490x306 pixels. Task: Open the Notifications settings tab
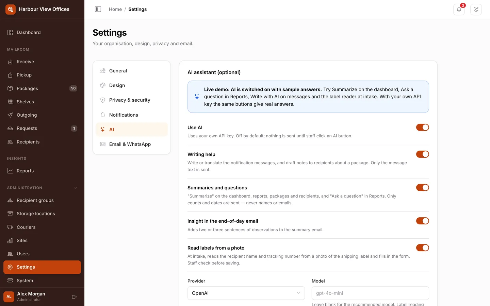coord(132,115)
